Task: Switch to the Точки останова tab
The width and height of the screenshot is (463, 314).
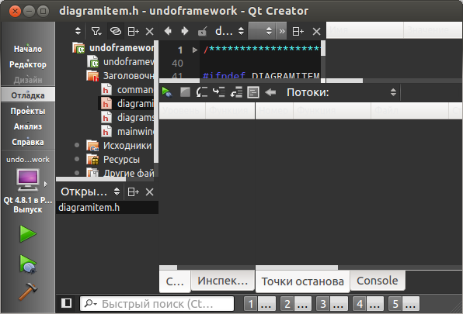Action: coord(303,281)
